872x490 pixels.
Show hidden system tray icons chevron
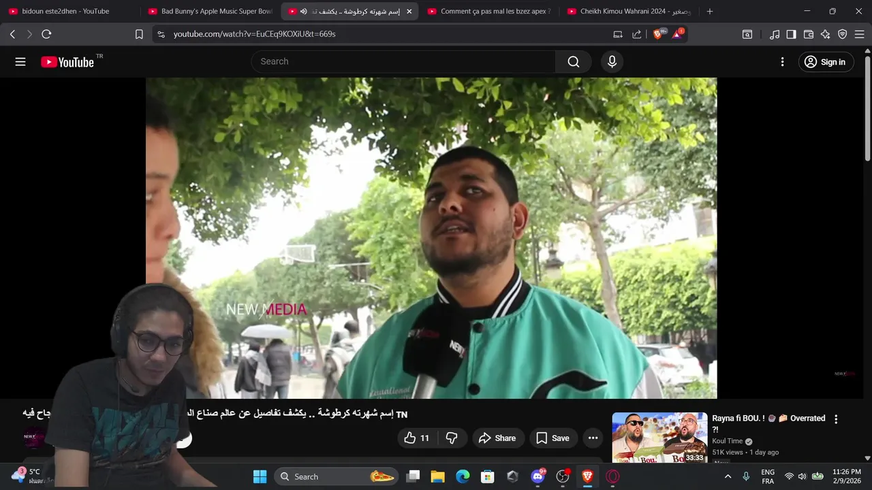(728, 476)
